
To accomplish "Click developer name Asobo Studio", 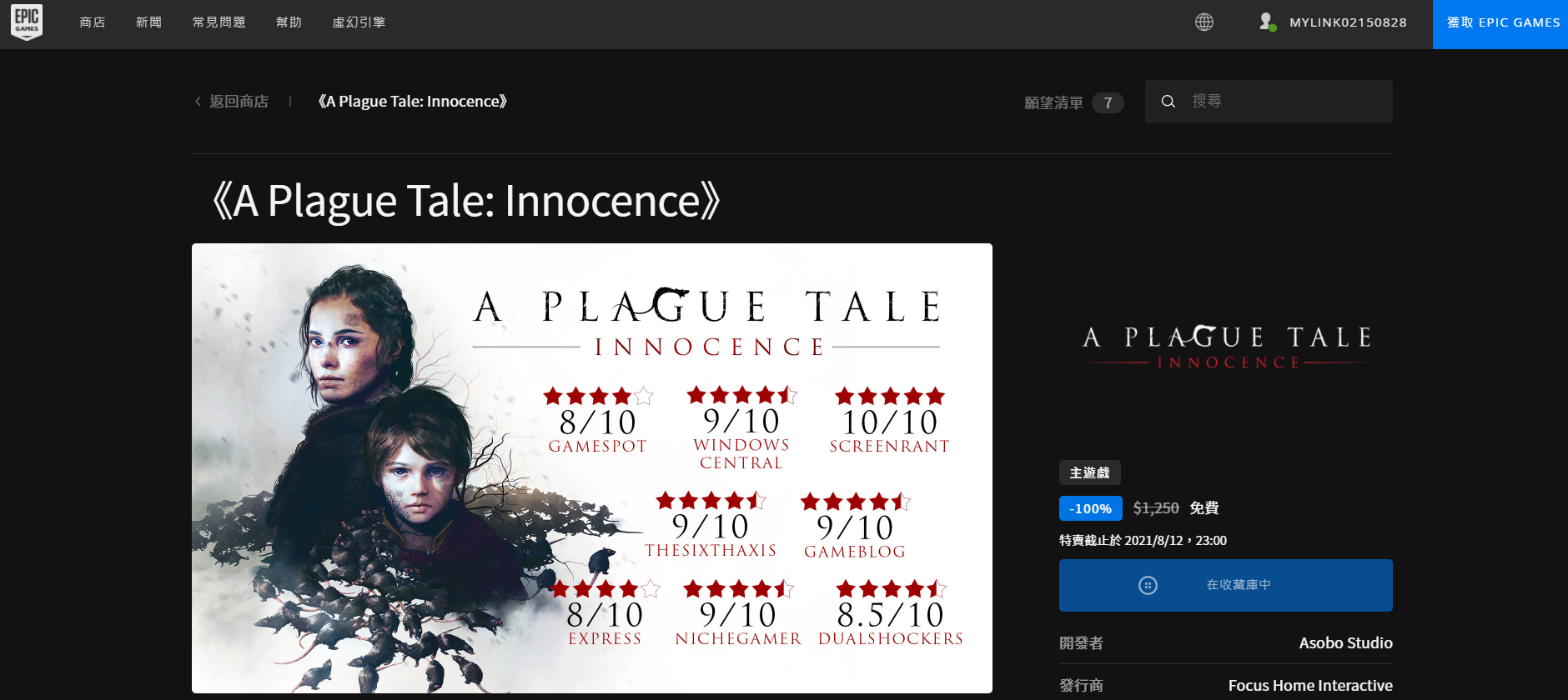I will coord(1345,643).
